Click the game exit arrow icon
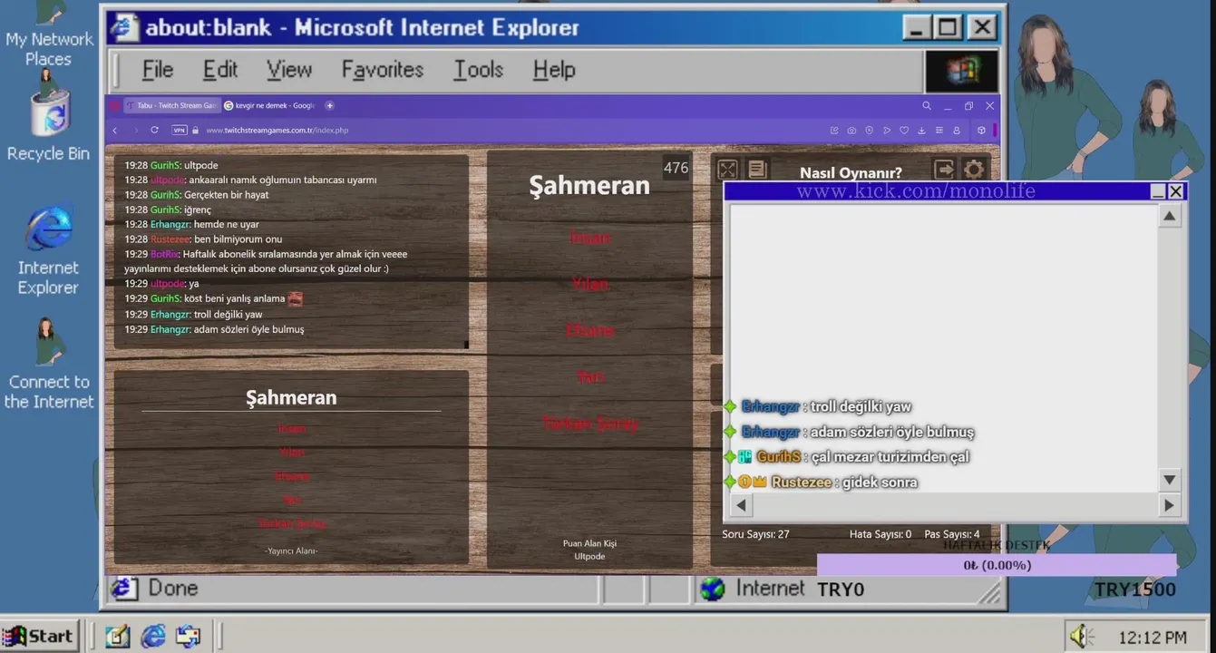 pyautogui.click(x=944, y=170)
